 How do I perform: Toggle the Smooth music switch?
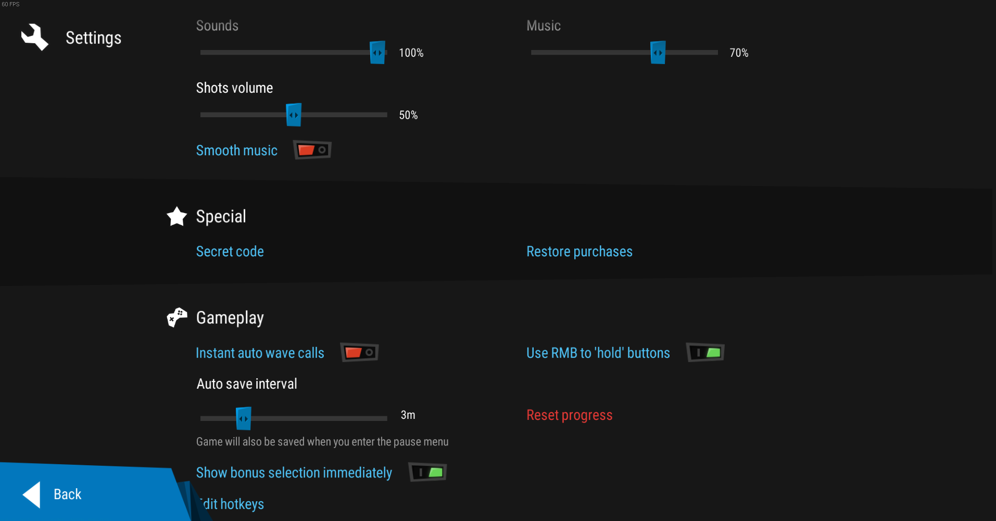[x=312, y=150]
